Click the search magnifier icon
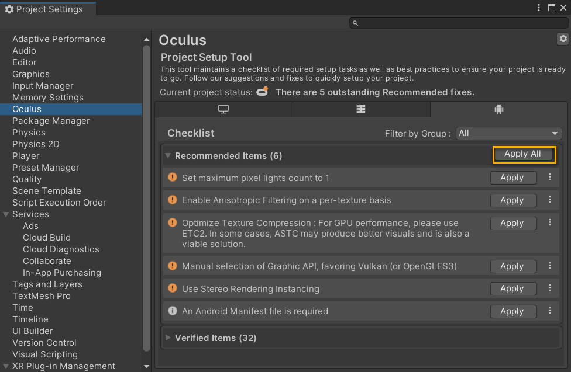The height and width of the screenshot is (372, 571). [356, 23]
